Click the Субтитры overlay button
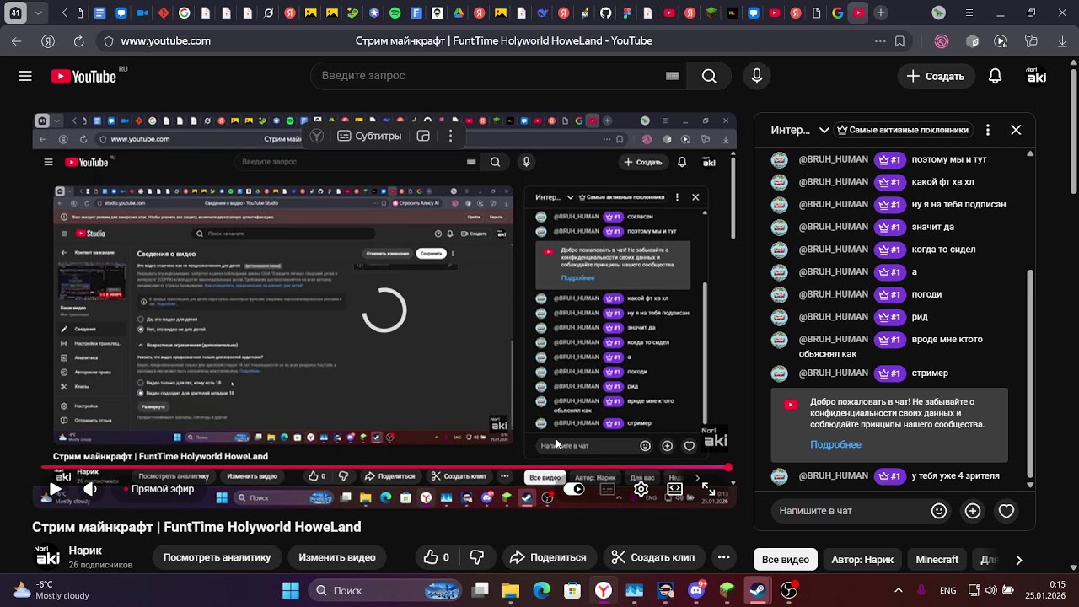The height and width of the screenshot is (607, 1079). (x=369, y=136)
